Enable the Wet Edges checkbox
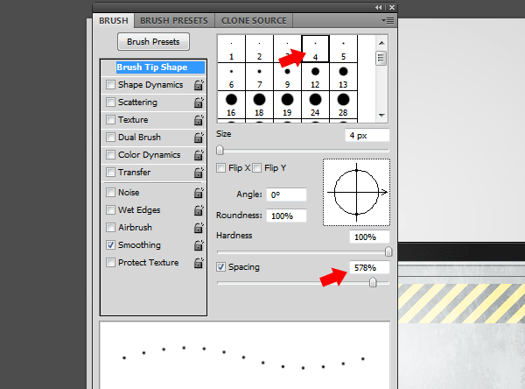Viewport: 525px width, 389px height. point(110,210)
